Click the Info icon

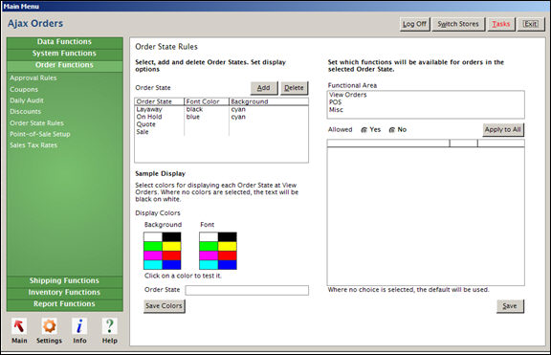point(79,326)
